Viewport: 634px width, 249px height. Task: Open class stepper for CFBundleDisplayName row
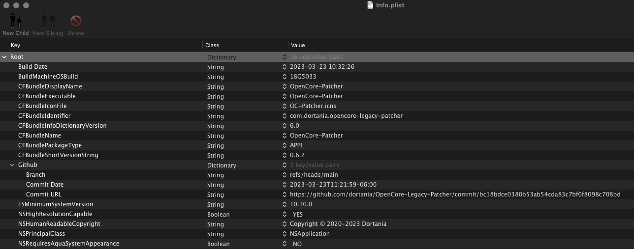(285, 86)
